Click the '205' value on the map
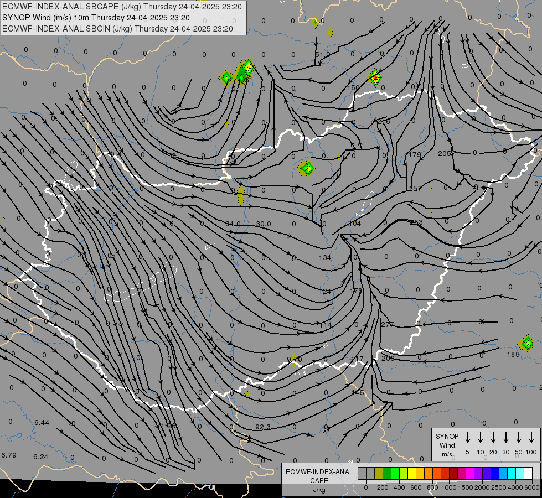This screenshot has width=542, height=498. tap(444, 153)
